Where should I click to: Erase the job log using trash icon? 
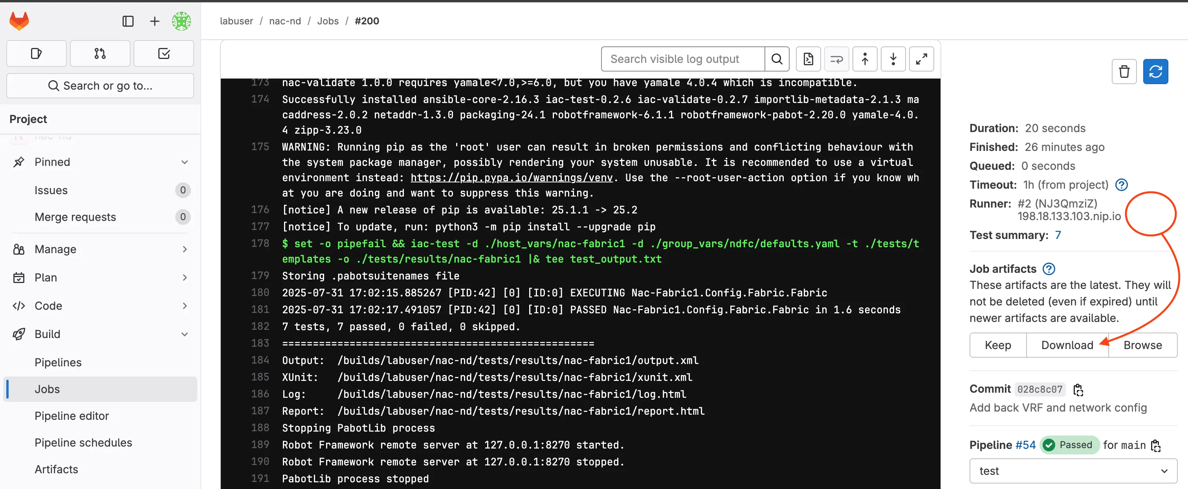[1124, 72]
